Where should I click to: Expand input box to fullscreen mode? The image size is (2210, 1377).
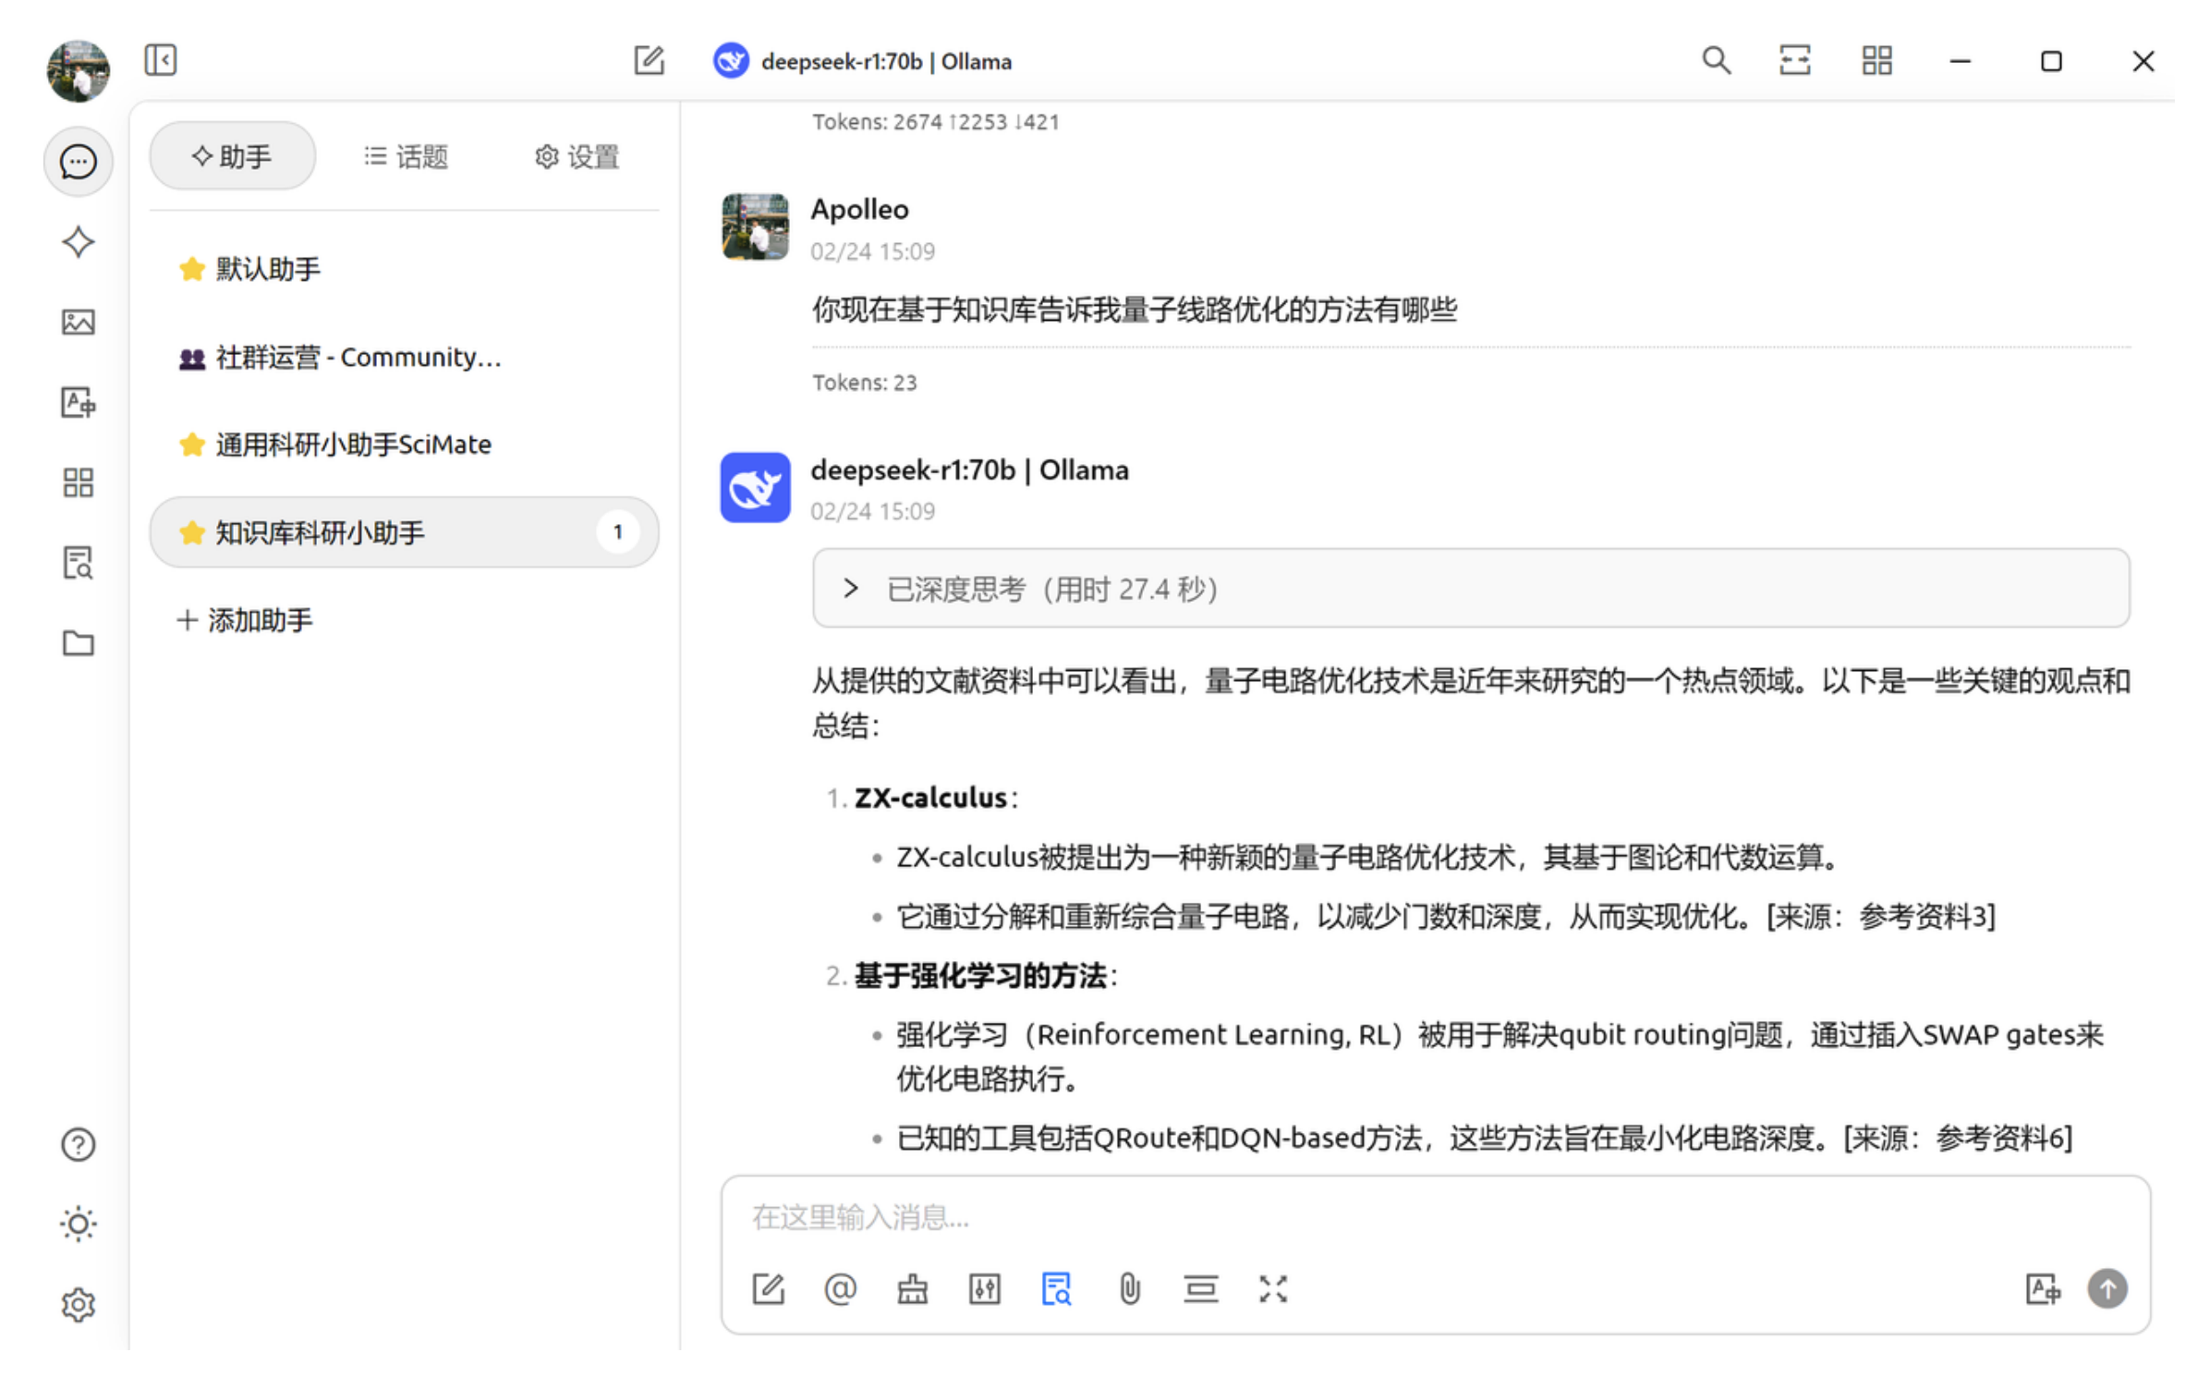pyautogui.click(x=1274, y=1288)
